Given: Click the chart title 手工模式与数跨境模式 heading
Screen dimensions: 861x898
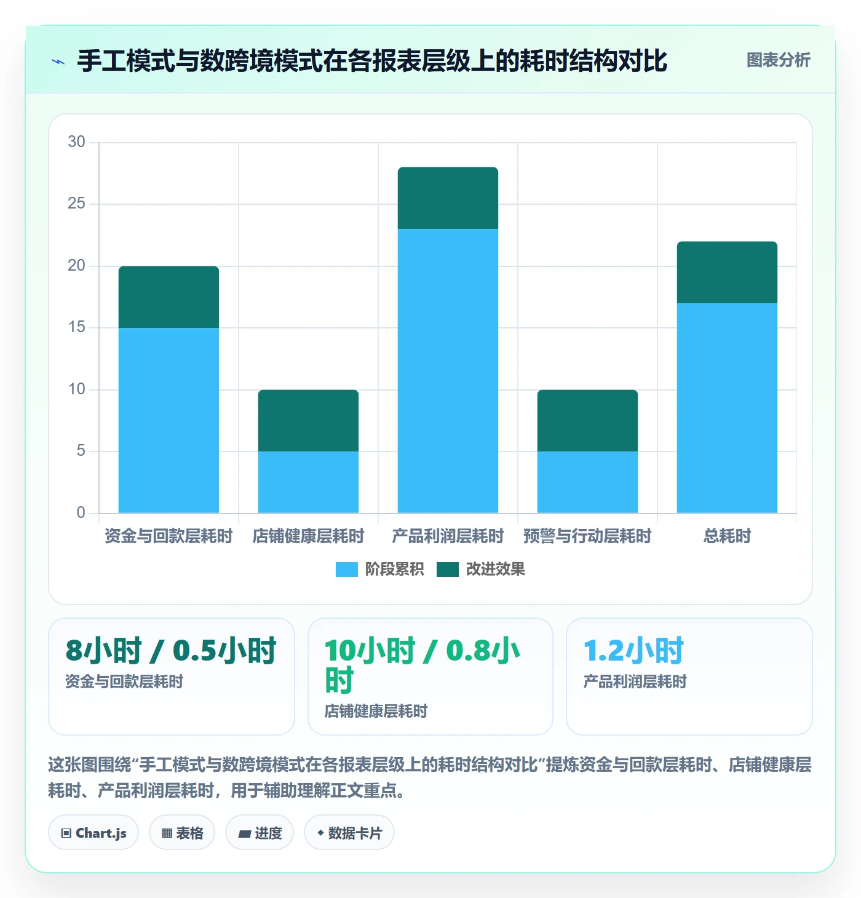Looking at the screenshot, I should (372, 62).
